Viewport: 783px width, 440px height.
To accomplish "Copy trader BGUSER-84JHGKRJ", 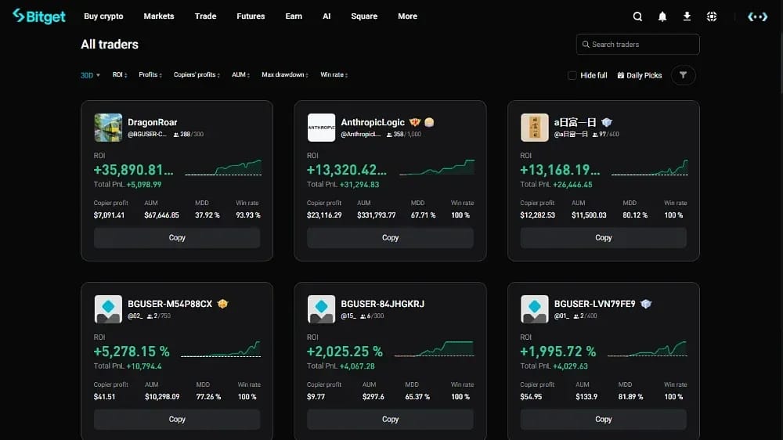I will (390, 420).
